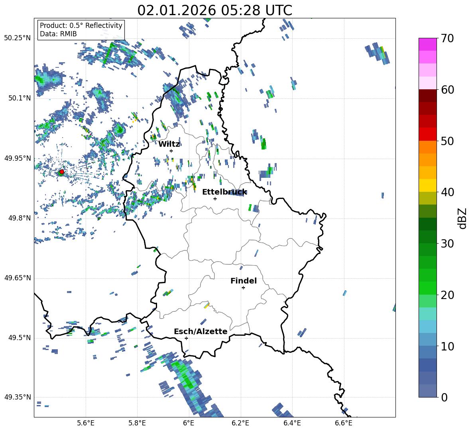Click the 49.5°N latitude label

(20, 338)
